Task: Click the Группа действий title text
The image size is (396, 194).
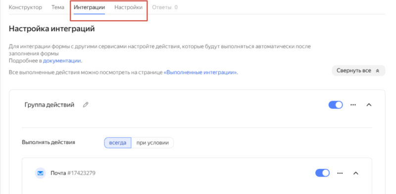Action: pos(49,105)
